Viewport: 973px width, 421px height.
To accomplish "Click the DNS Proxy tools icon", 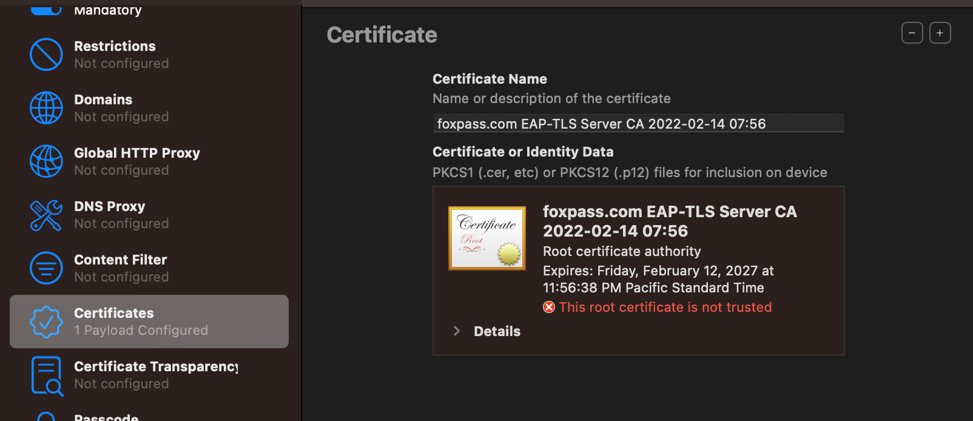I will (46, 215).
